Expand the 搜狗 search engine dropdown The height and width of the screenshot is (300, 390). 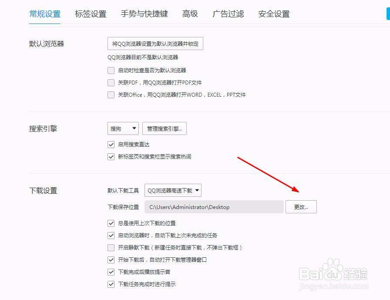point(123,128)
